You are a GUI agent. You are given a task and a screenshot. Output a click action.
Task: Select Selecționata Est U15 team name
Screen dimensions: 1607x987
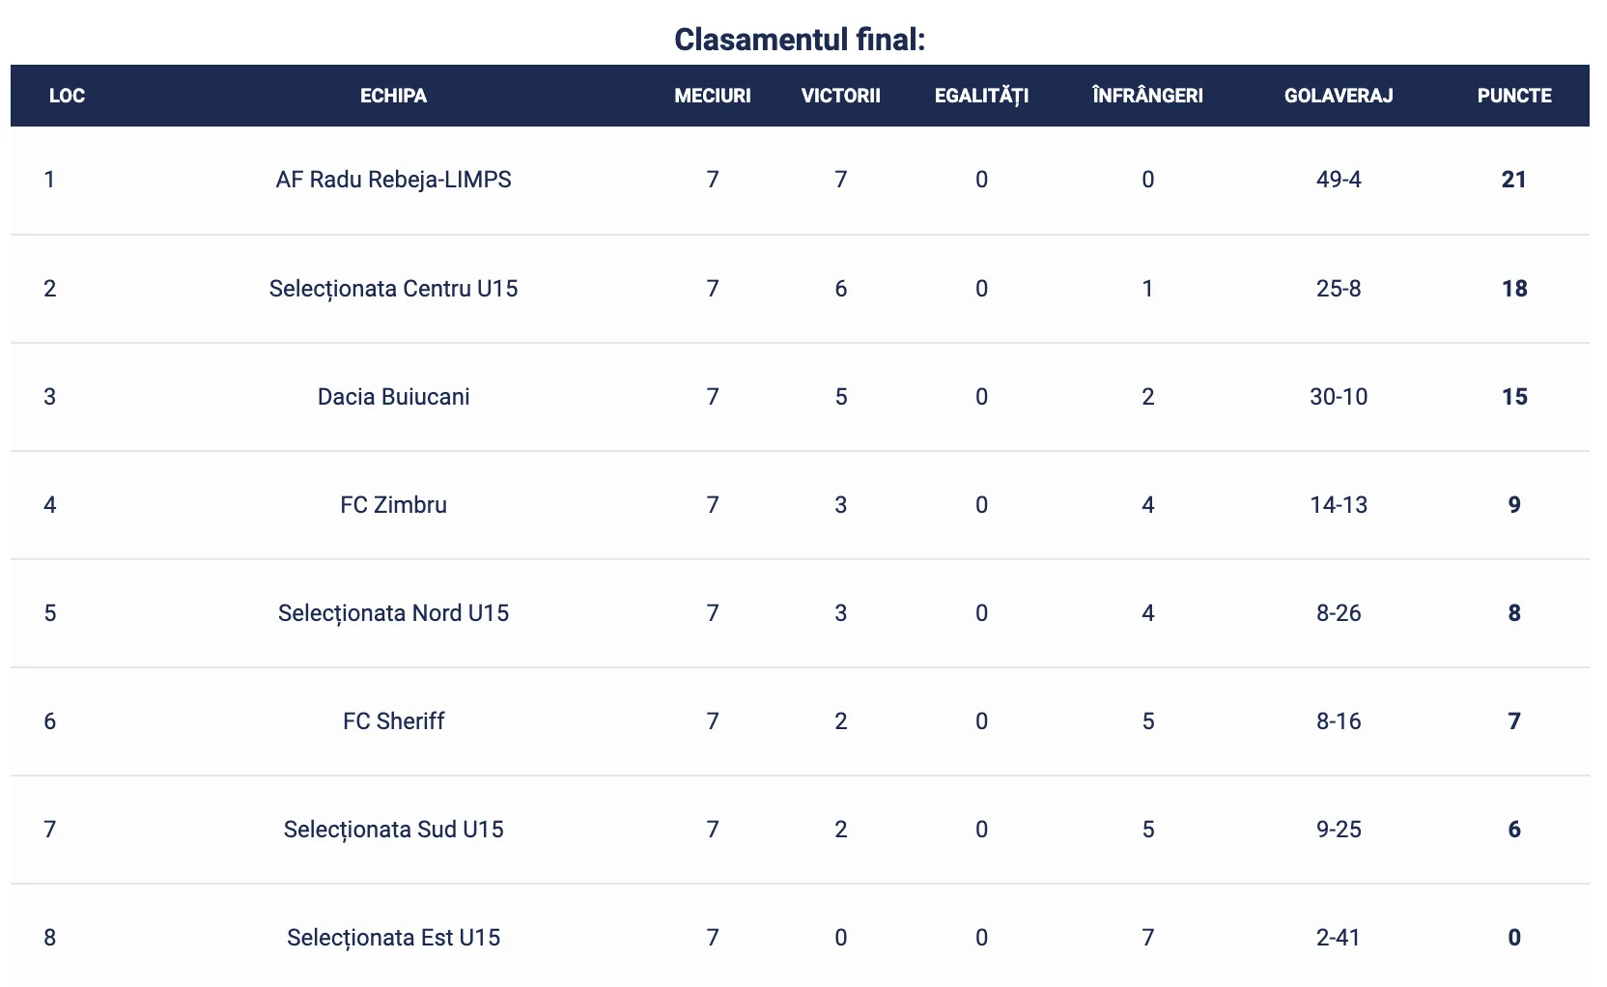click(393, 938)
